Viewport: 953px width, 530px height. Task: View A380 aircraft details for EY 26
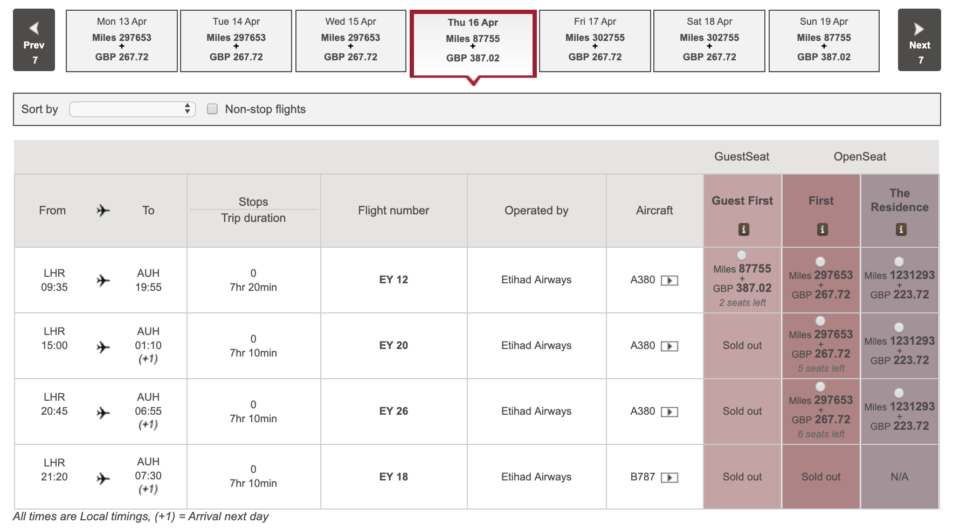pos(669,412)
